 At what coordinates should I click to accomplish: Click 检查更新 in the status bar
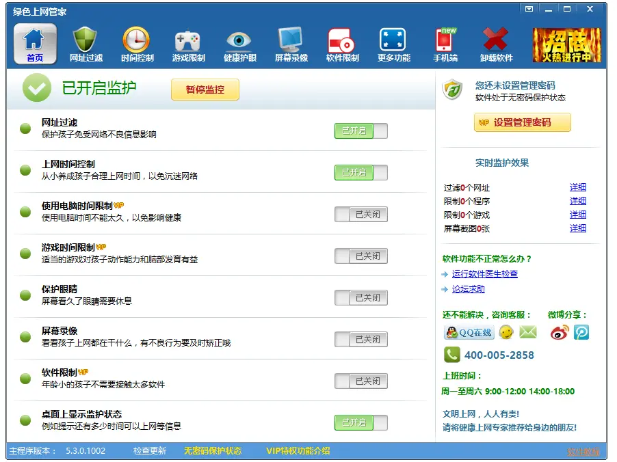149,451
